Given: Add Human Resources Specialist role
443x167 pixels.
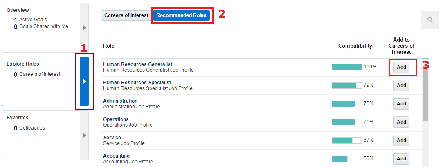Looking at the screenshot, I should click(x=401, y=86).
